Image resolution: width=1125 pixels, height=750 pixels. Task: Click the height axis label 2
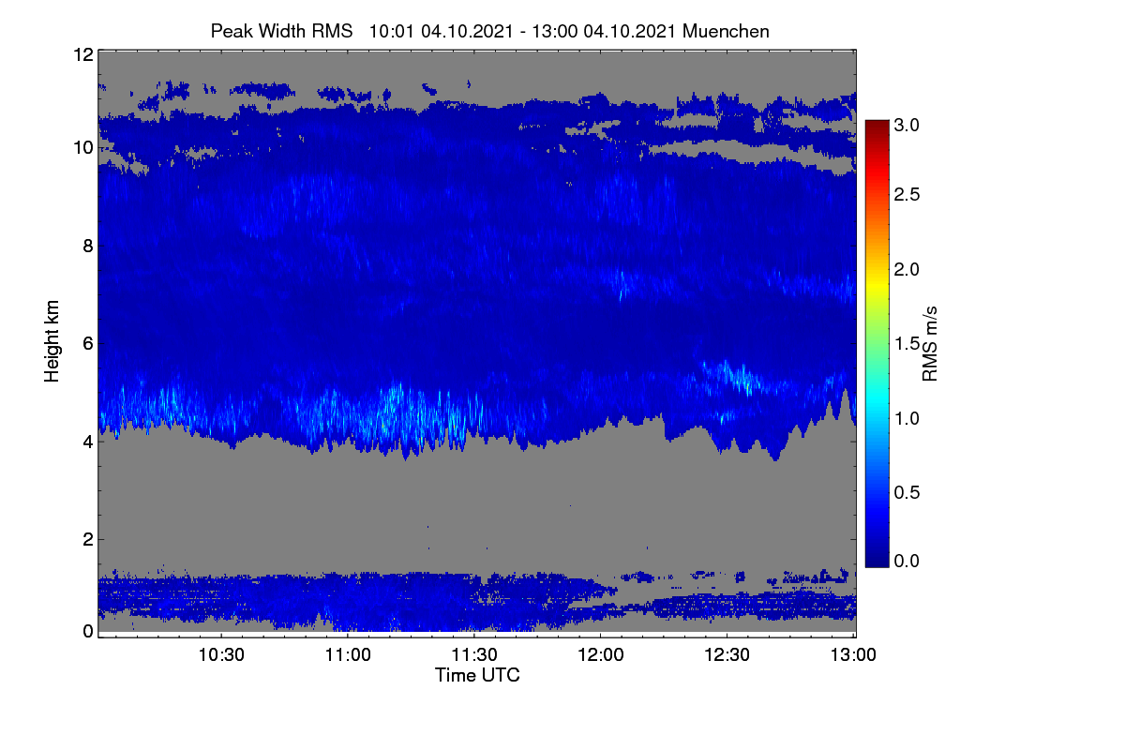pos(87,538)
